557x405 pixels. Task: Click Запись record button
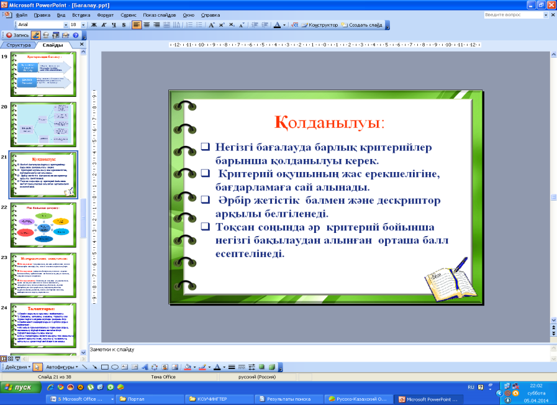pyautogui.click(x=17, y=35)
